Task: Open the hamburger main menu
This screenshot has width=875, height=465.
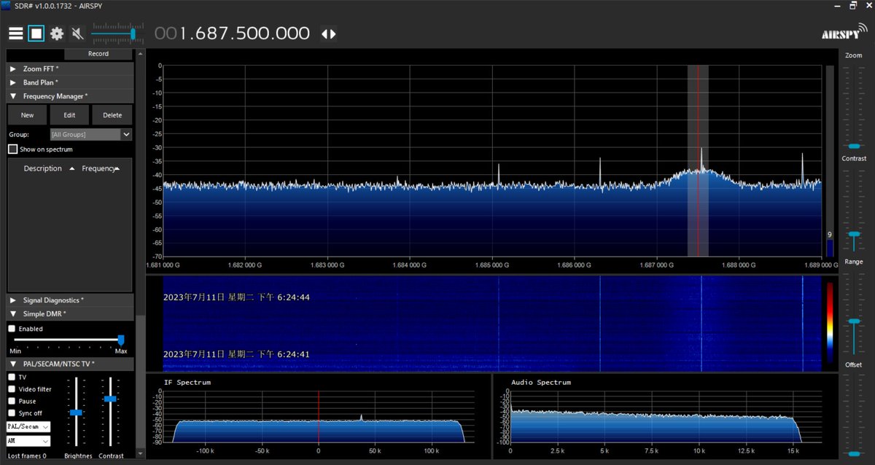Action: (x=15, y=34)
